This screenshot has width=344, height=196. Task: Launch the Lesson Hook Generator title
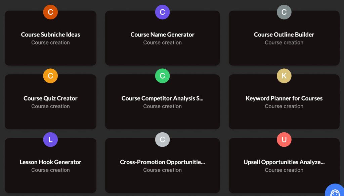[x=50, y=162]
